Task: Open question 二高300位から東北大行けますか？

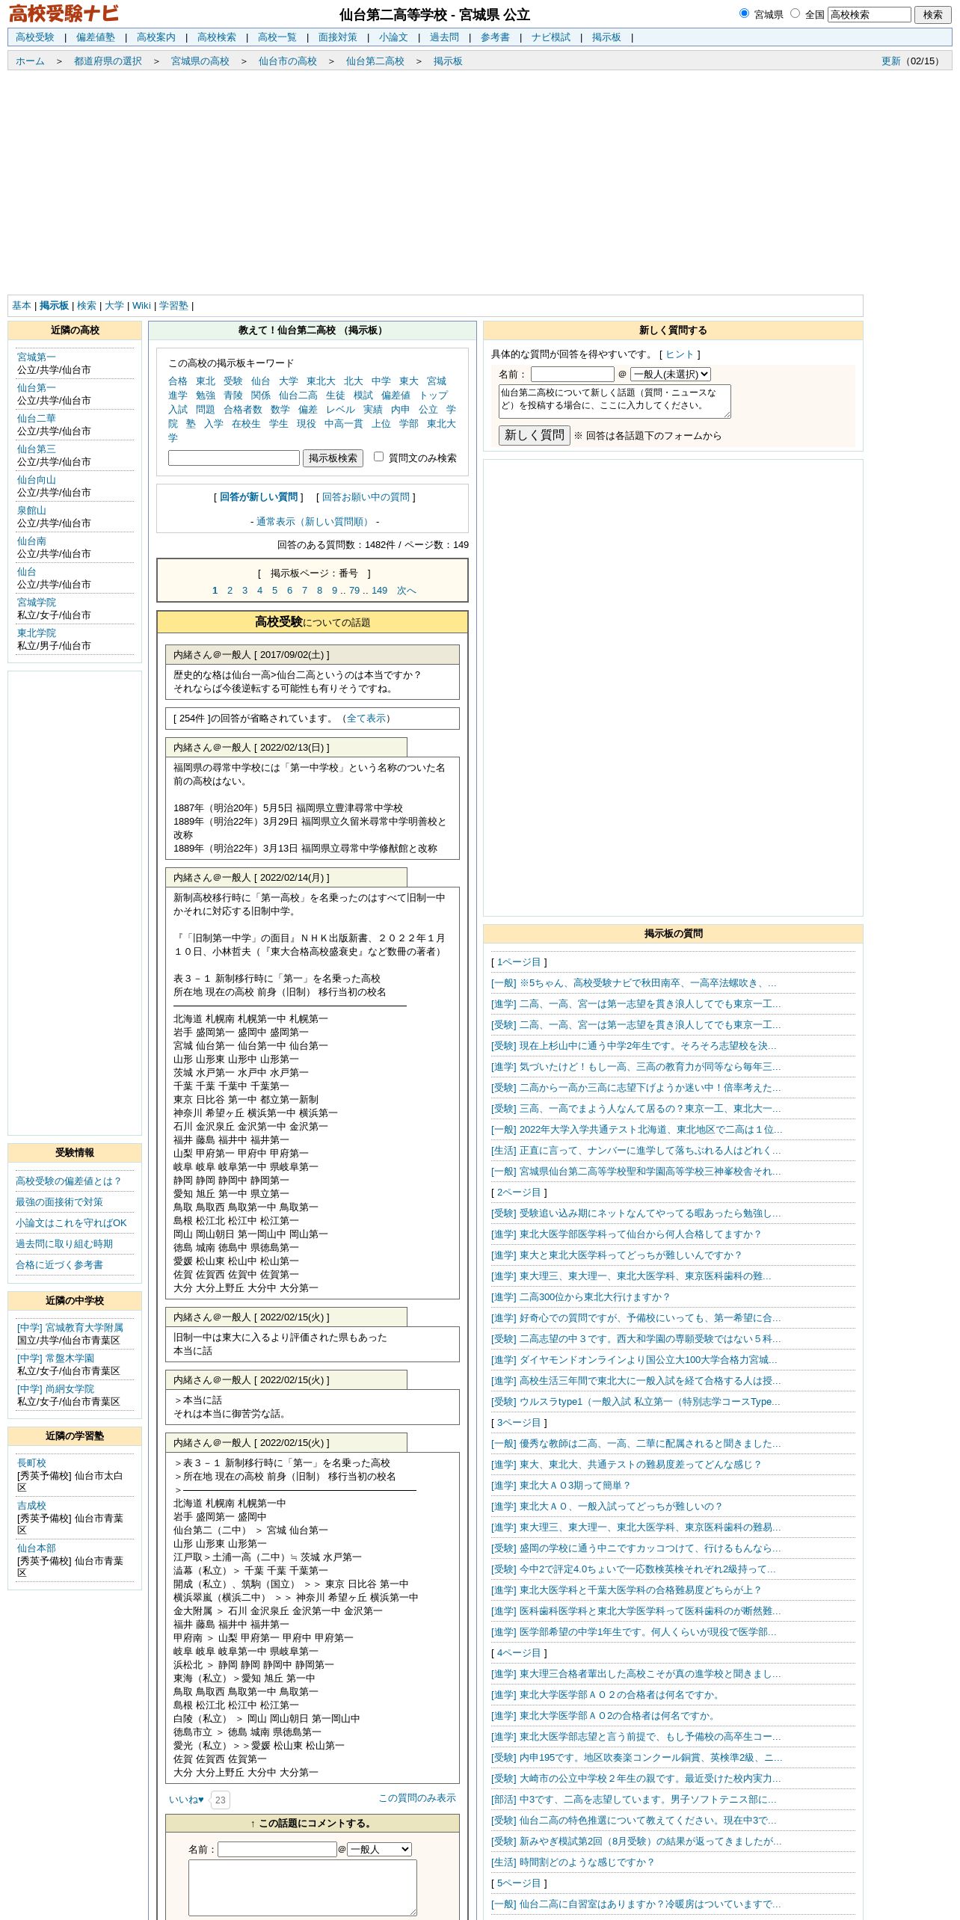Action: pos(580,1297)
